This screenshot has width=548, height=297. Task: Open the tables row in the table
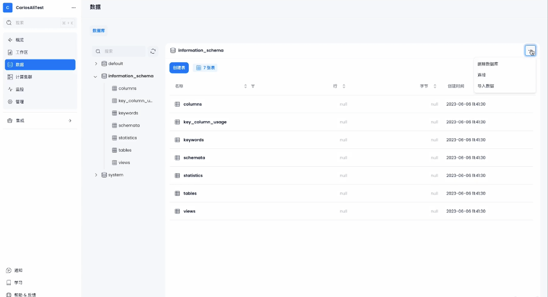[x=351, y=193]
